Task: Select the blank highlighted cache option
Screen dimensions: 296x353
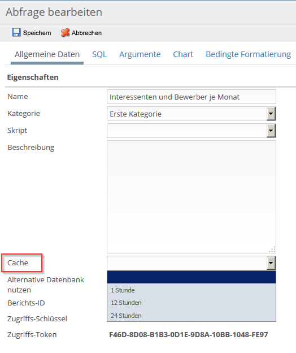Action: 191,277
